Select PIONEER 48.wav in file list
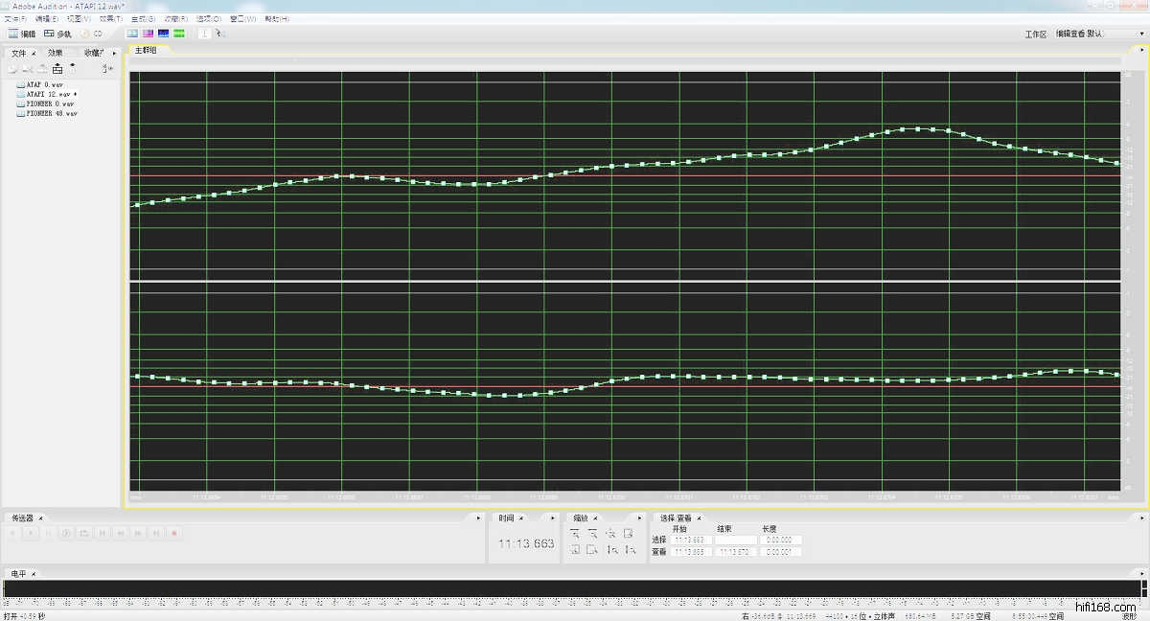The image size is (1150, 621). pos(52,113)
